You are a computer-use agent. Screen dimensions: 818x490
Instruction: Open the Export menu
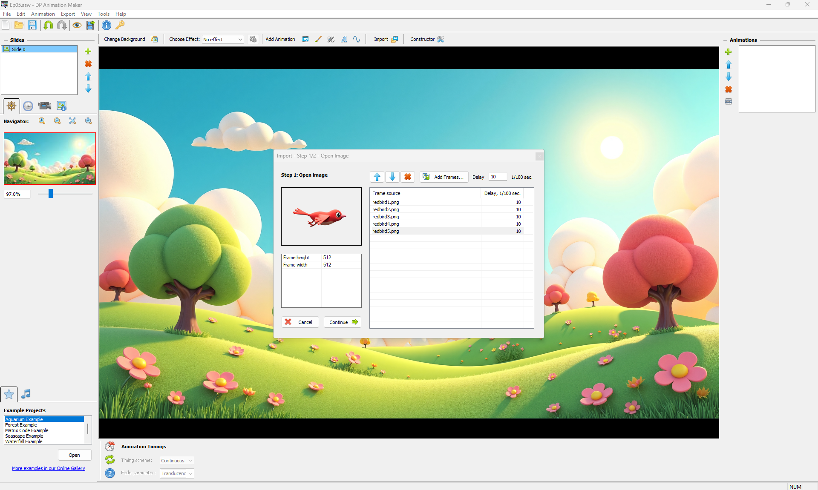click(x=68, y=14)
